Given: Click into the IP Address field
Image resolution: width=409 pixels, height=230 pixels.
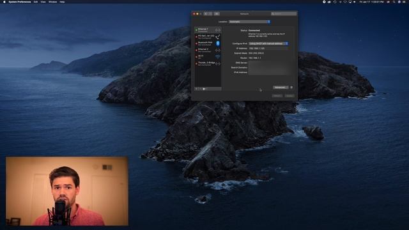Looking at the screenshot, I should [x=268, y=49].
